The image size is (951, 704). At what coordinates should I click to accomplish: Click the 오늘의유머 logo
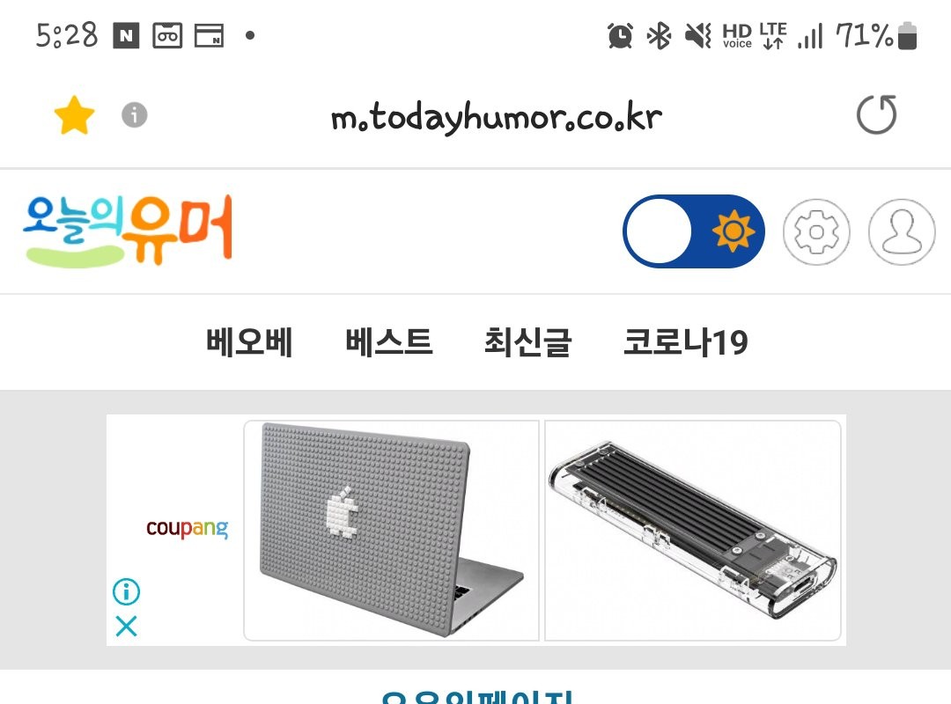(128, 231)
